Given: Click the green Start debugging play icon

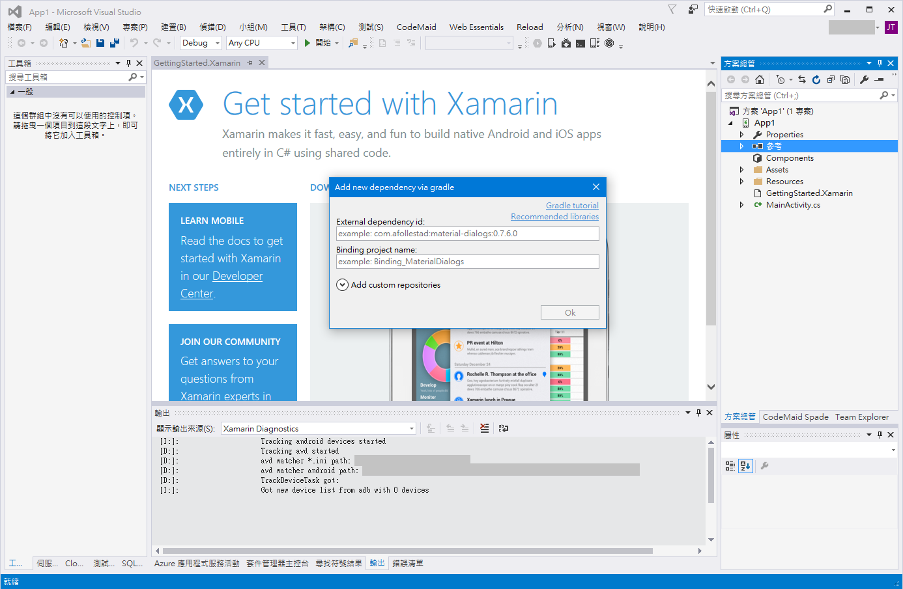Looking at the screenshot, I should coord(307,43).
